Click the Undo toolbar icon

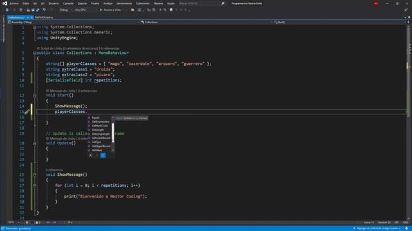pos(44,10)
